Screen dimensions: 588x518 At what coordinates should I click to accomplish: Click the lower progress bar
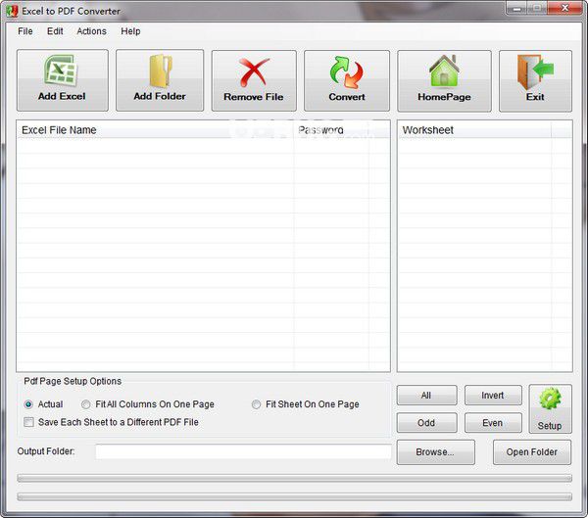coord(294,496)
